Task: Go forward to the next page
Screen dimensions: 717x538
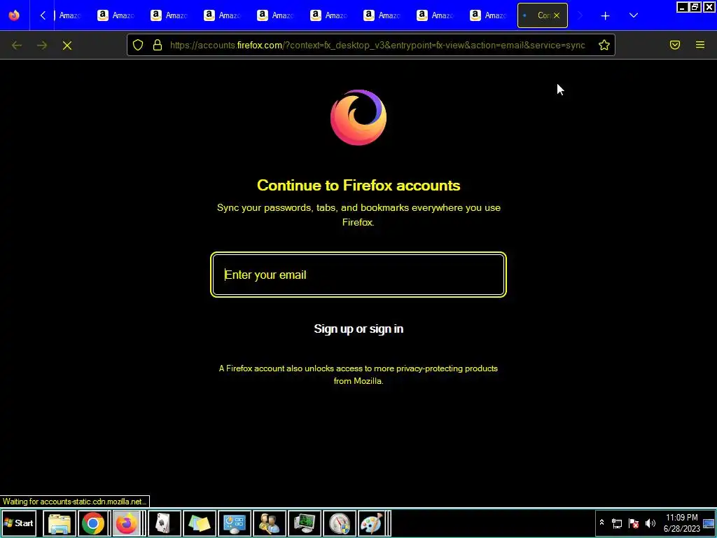Action: [42, 46]
